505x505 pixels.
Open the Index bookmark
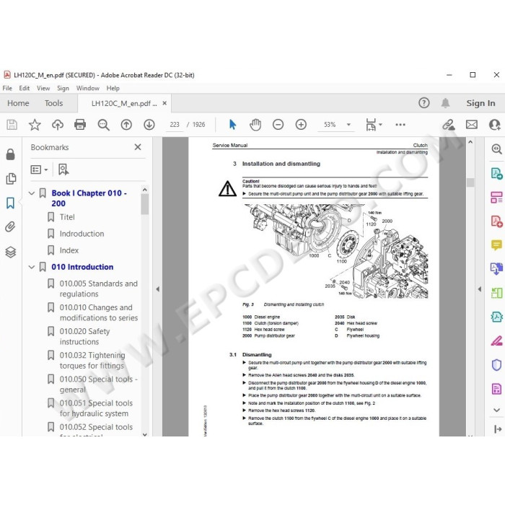(x=69, y=250)
